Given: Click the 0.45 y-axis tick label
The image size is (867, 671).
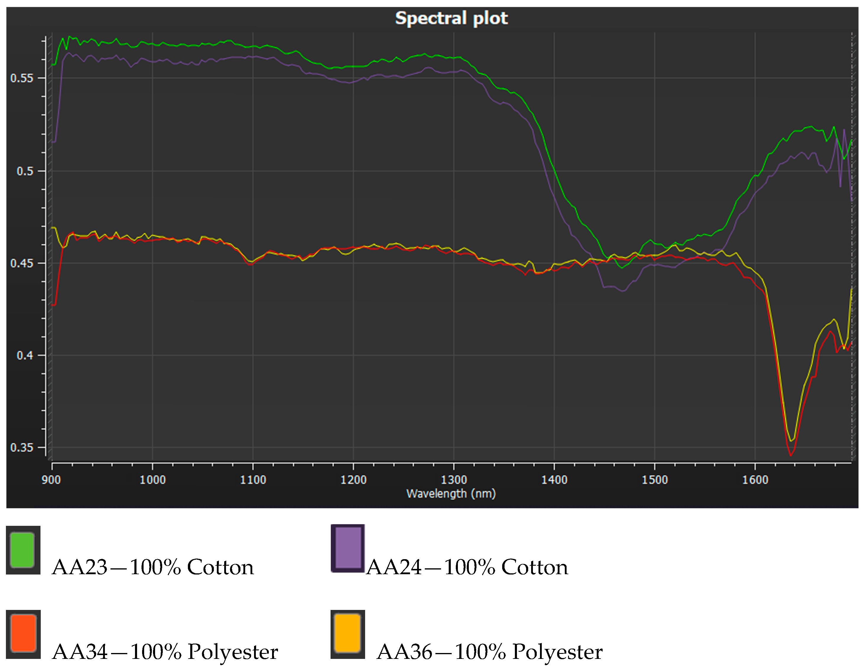Looking at the screenshot, I should [x=22, y=263].
